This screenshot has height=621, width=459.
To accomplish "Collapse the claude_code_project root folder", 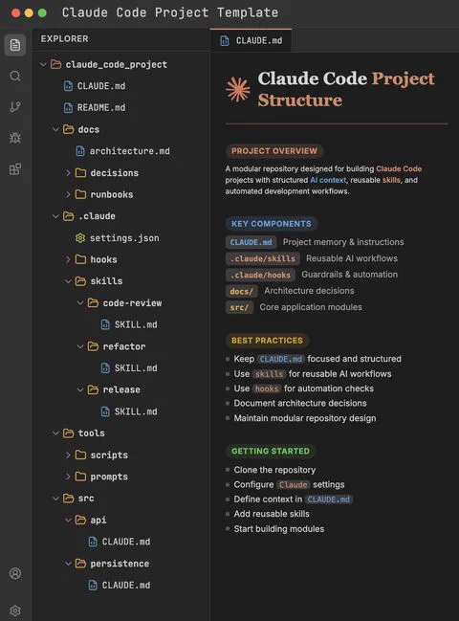I will point(43,64).
